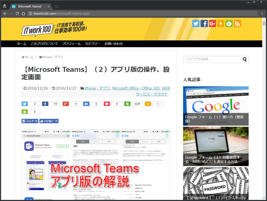Bookmark with the Hatena B! button
Screen dimensions: 267x201
(86, 104)
